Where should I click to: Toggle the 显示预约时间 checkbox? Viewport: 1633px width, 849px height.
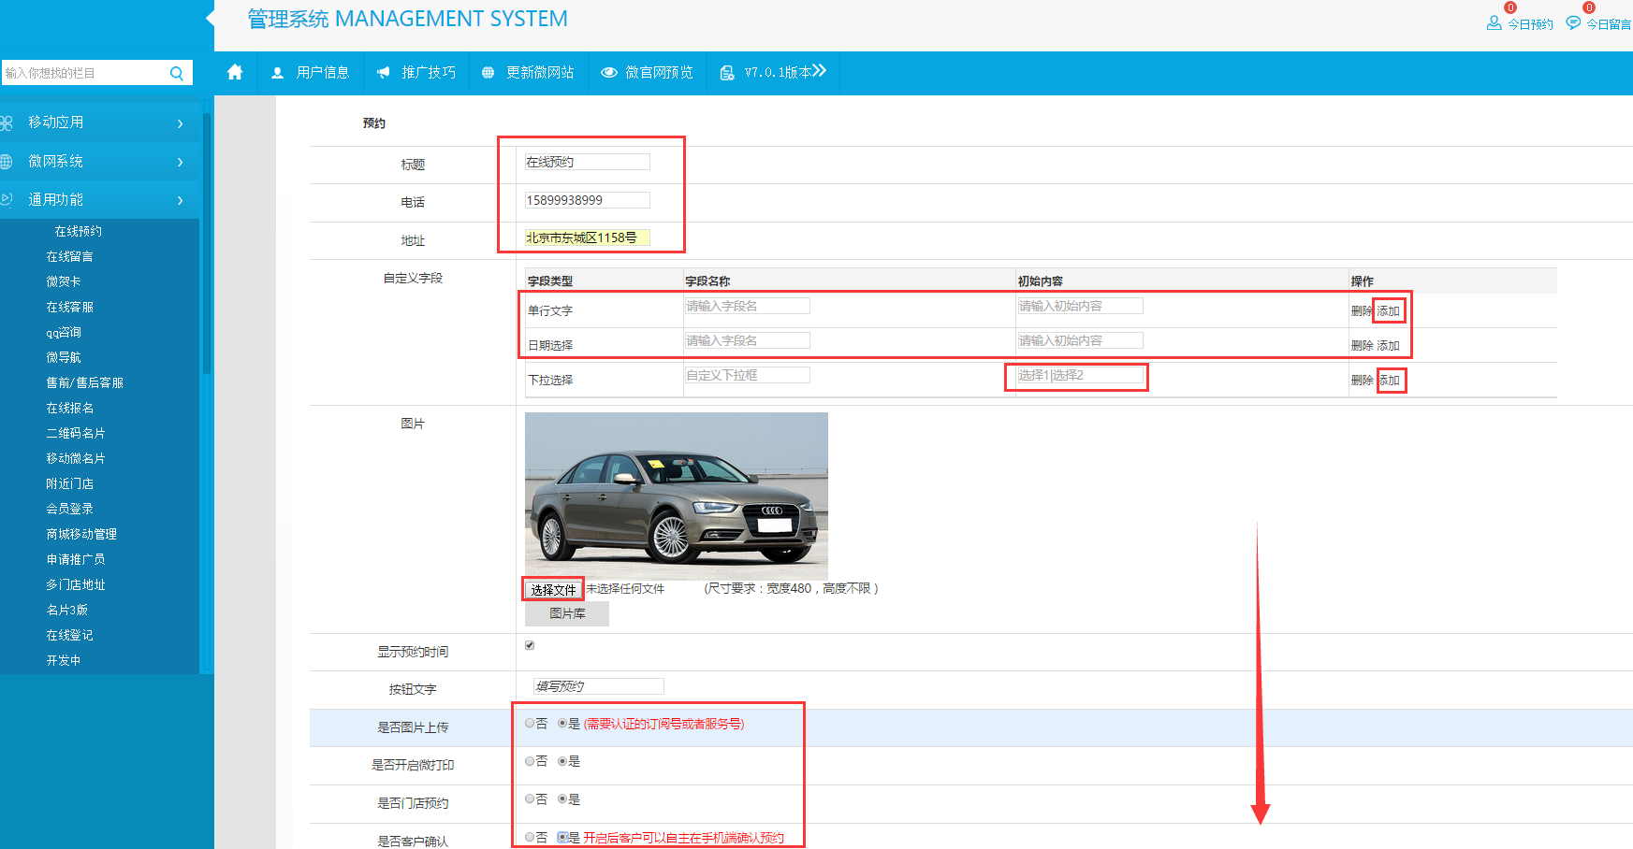530,645
